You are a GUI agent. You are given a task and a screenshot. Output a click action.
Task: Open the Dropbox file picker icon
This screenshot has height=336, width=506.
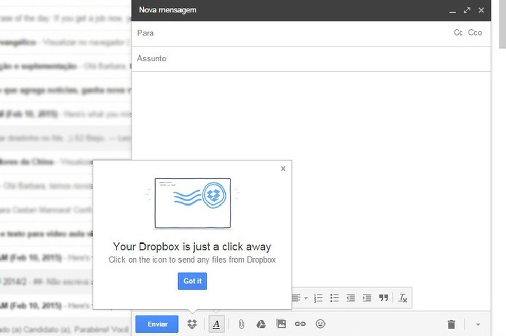192,324
